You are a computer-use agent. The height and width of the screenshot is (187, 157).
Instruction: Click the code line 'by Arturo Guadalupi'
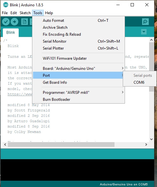[x=29, y=121]
